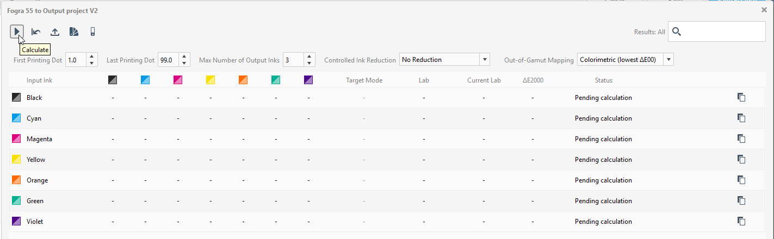Increase Max Number of Output Inks
The width and height of the screenshot is (774, 239).
tap(309, 56)
